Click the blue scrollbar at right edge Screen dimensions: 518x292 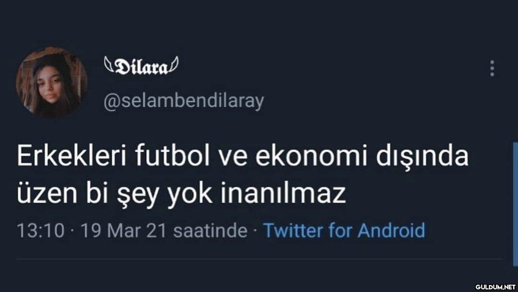point(515,204)
